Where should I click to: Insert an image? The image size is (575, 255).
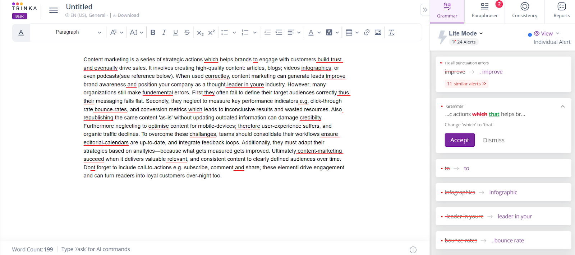[378, 32]
